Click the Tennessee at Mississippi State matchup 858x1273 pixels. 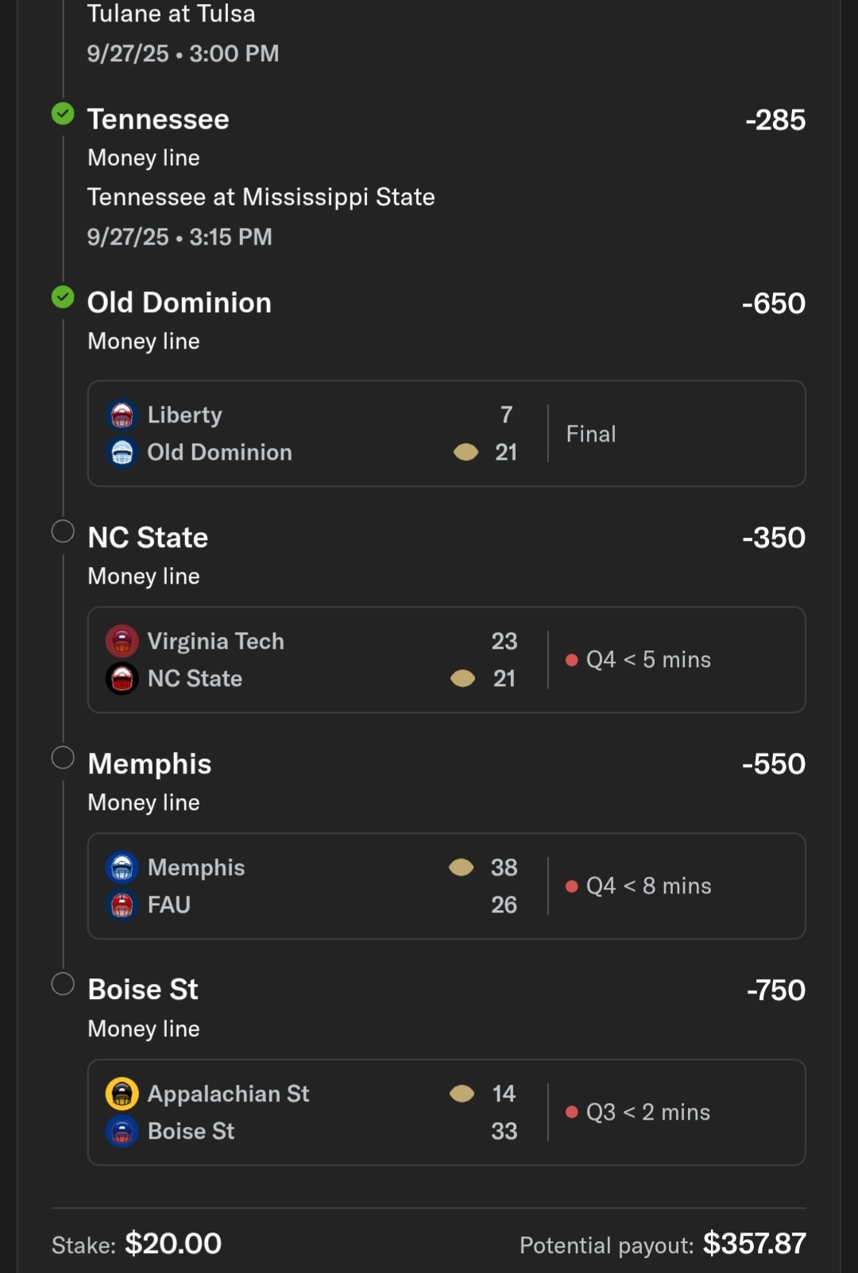[261, 197]
